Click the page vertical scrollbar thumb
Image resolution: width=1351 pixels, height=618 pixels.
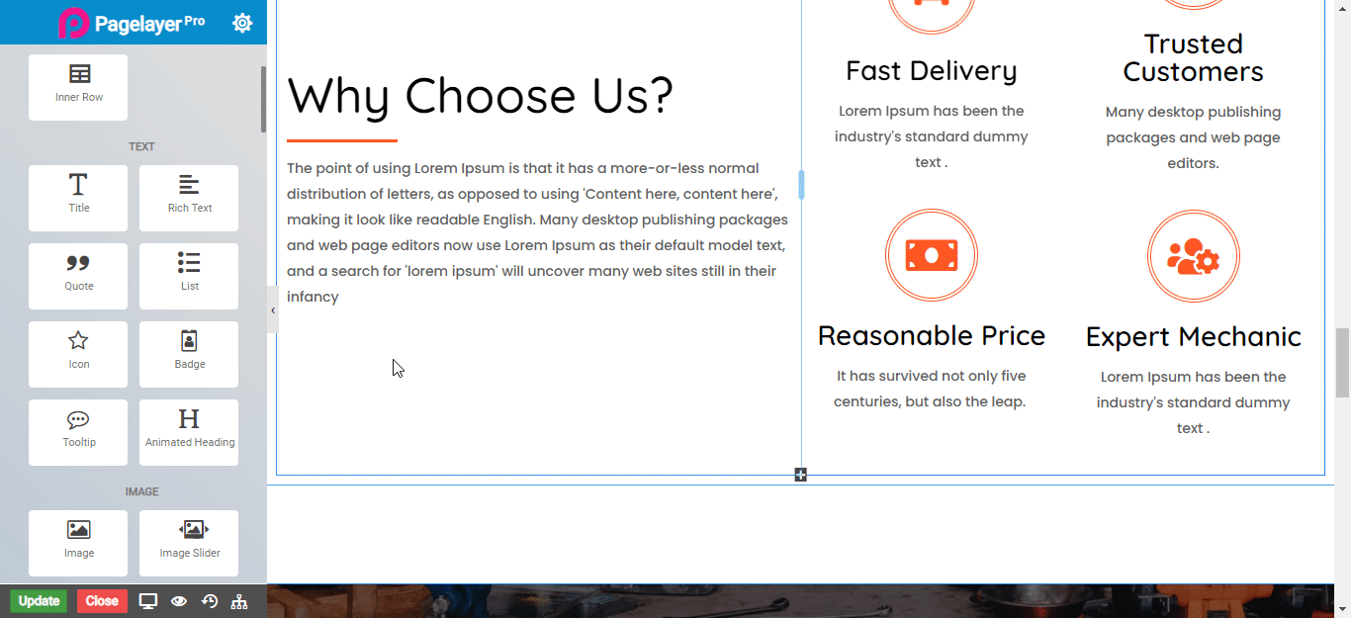[x=1342, y=363]
